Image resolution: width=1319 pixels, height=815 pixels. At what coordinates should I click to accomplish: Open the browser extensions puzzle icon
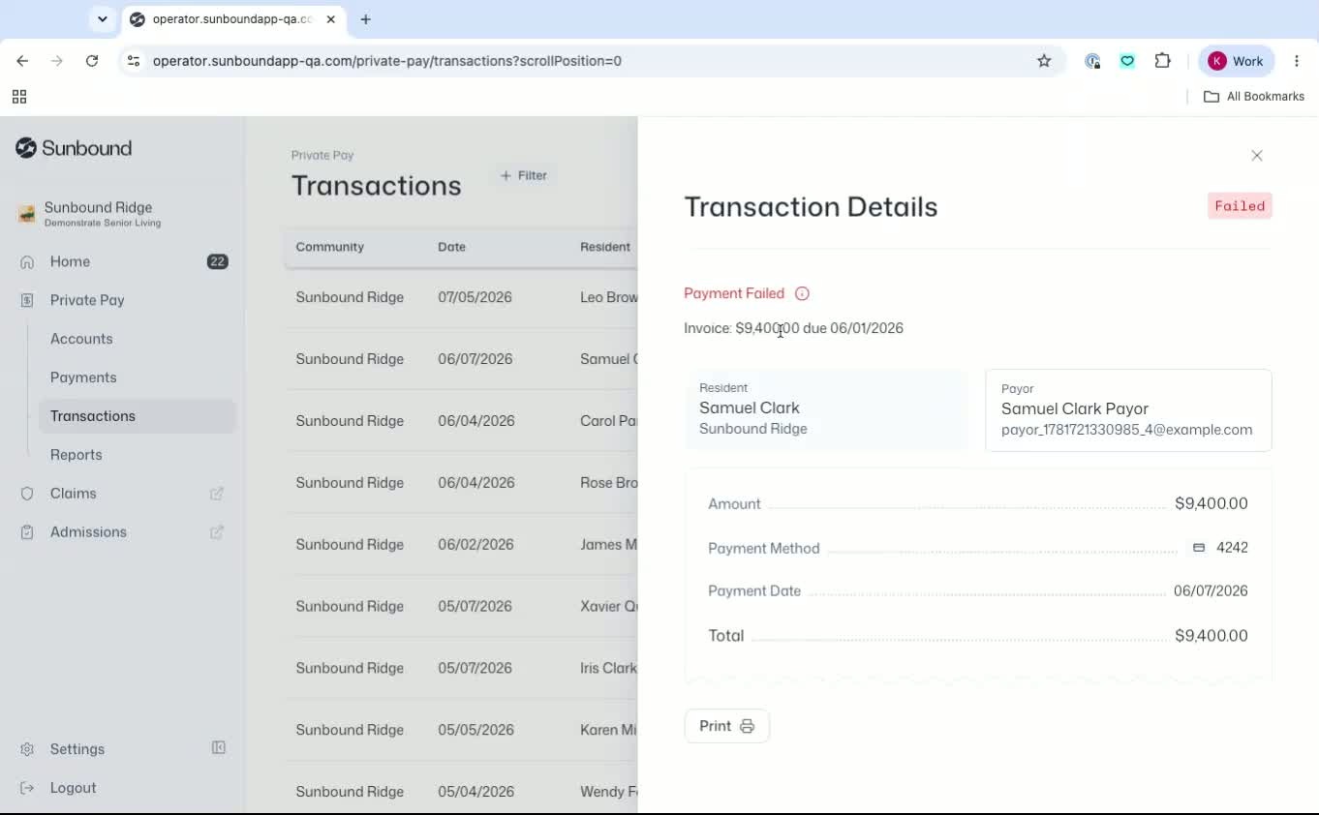[x=1163, y=61]
